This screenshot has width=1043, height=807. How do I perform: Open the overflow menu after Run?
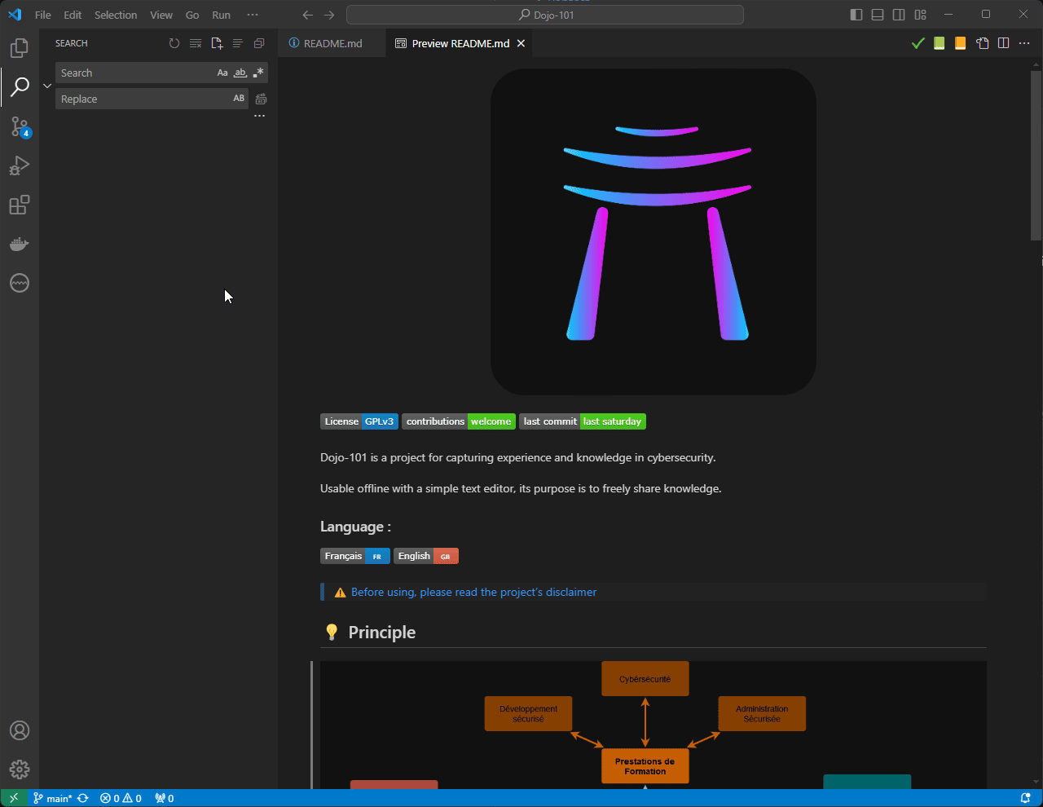253,15
